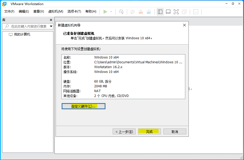Open the 帮助(H) menu

pyautogui.click(x=91, y=11)
